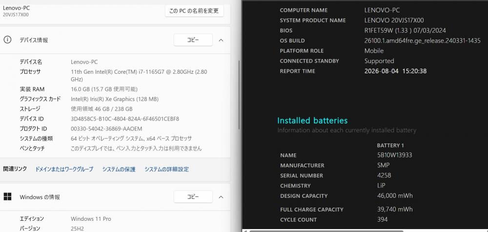Select LENOVO-PC computer name in report
Viewport: 488px width, 232px height.
coord(382,10)
